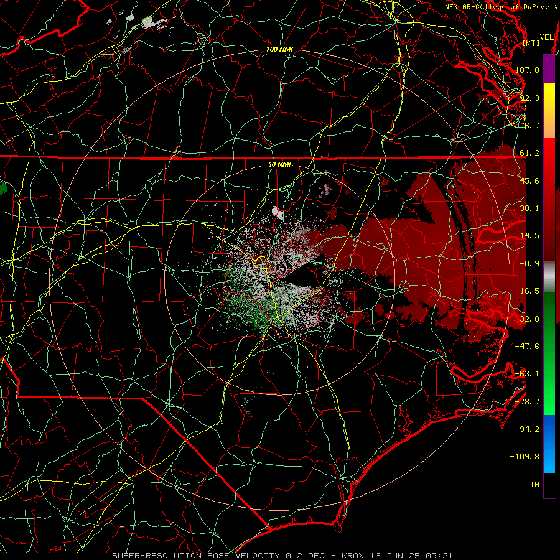Select the -16.5 value on velocity scale
Viewport: 560px width, 560px height.
[528, 291]
